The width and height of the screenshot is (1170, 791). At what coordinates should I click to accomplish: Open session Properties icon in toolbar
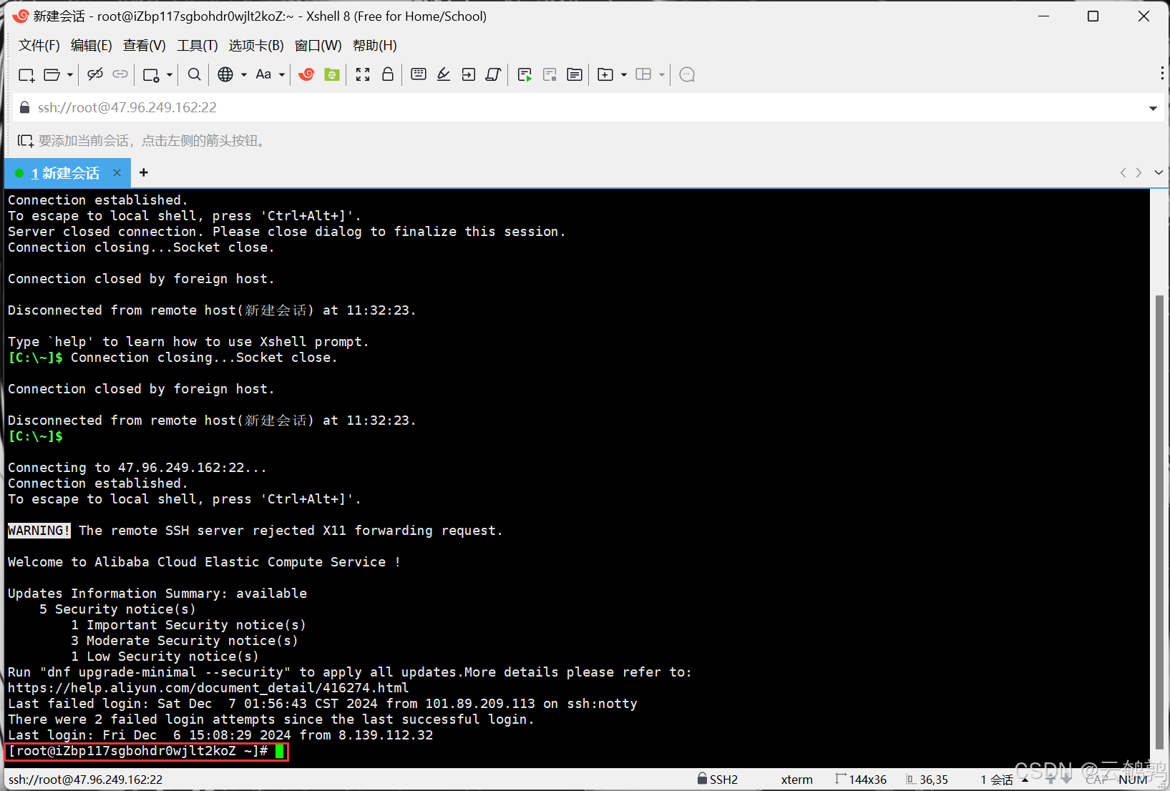(152, 74)
